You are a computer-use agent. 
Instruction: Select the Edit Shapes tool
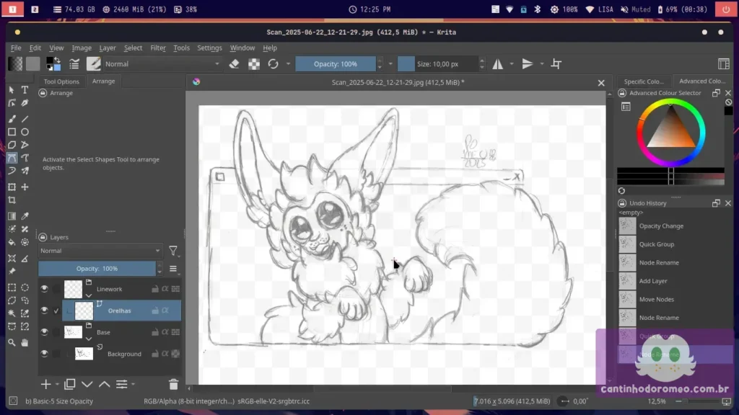12,103
